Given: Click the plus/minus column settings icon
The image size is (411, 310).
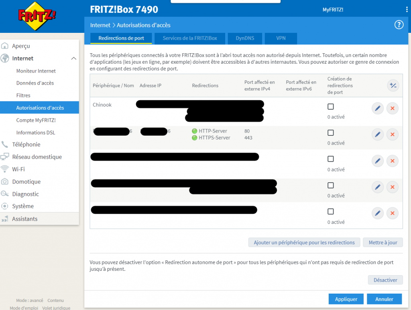Looking at the screenshot, I should pyautogui.click(x=393, y=86).
